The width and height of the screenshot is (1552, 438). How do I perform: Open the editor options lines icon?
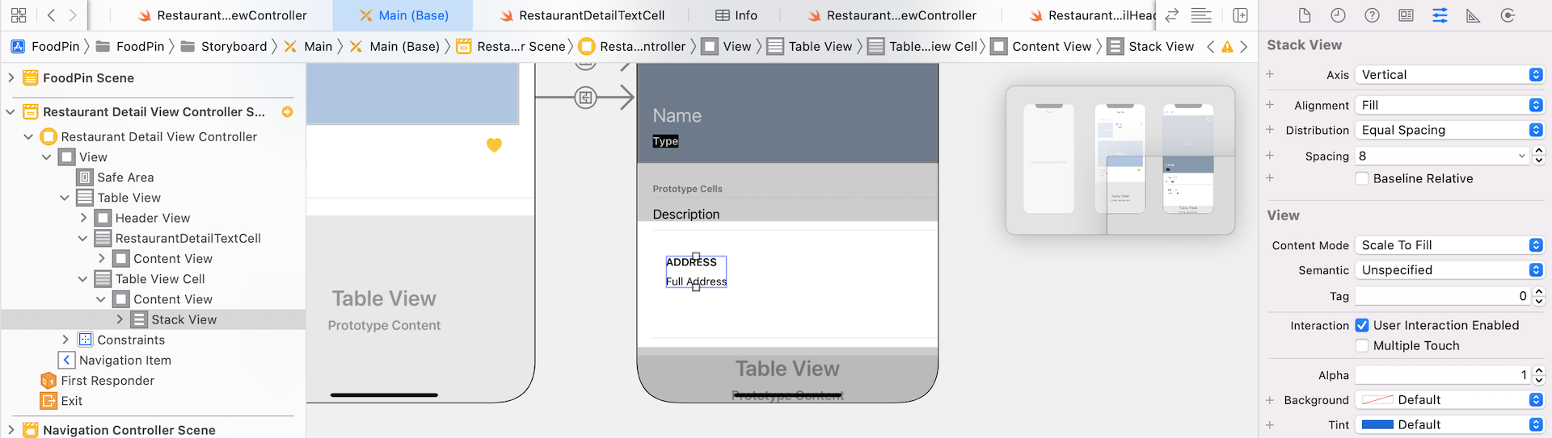(1201, 15)
